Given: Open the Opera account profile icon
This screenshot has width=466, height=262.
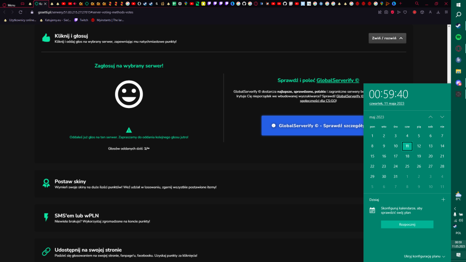Looking at the screenshot, I should click(430, 12).
